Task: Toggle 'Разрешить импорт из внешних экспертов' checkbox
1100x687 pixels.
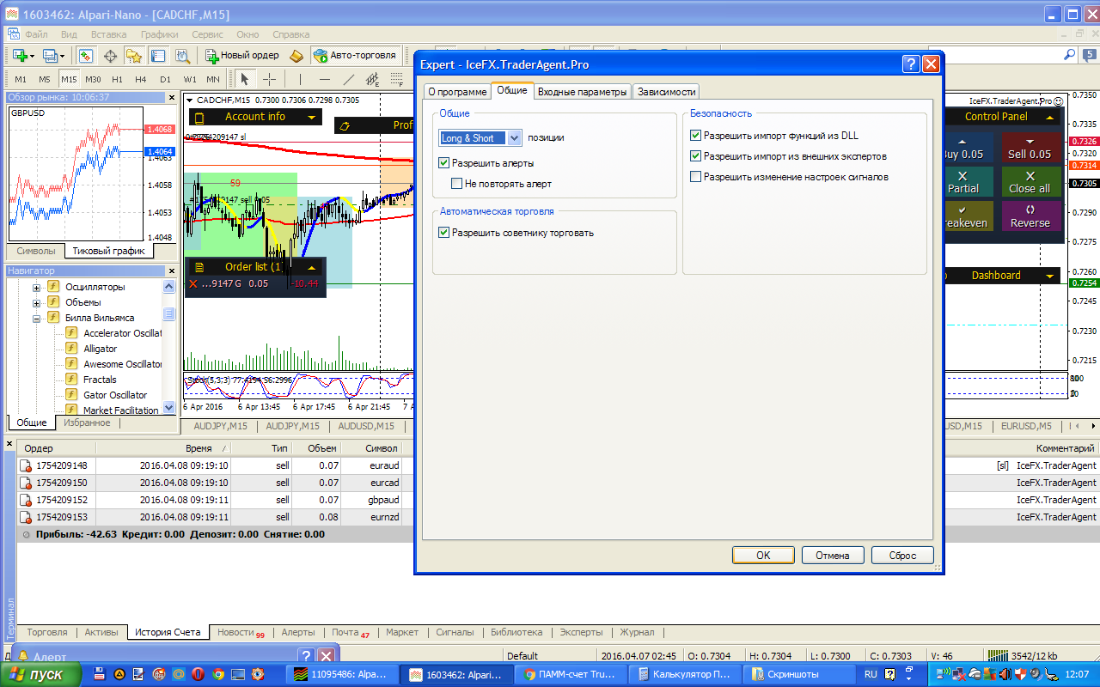Action: 696,156
